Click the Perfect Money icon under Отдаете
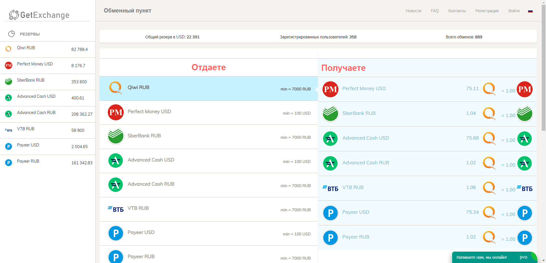Image resolution: width=546 pixels, height=263 pixels. coord(115,112)
